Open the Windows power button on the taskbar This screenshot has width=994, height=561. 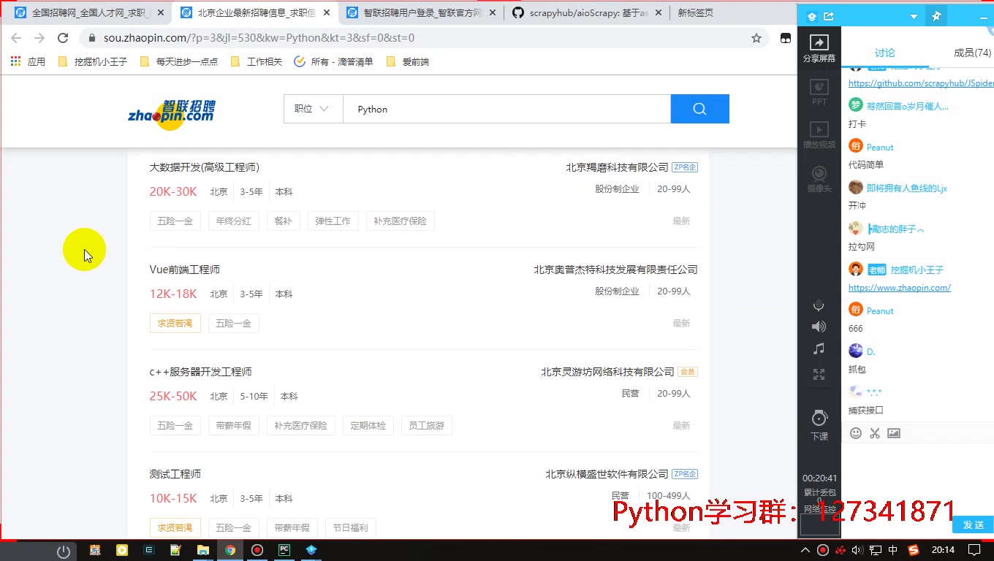pyautogui.click(x=64, y=550)
